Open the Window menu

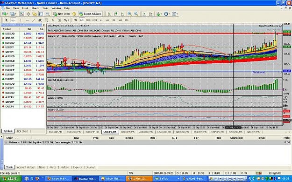pyautogui.click(x=56, y=8)
